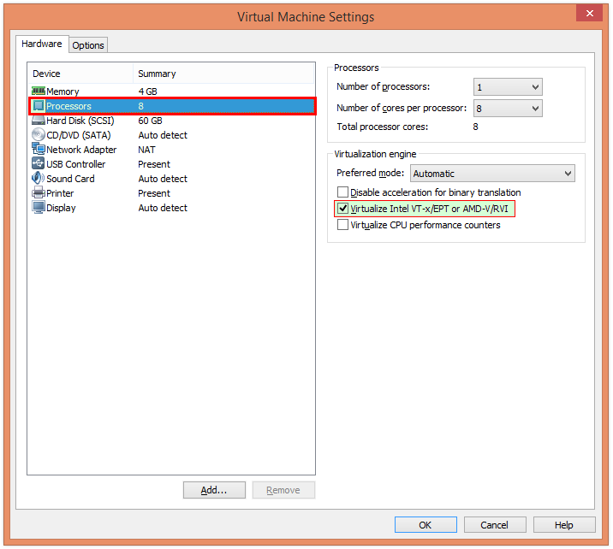Click Auto detect summary for Sound Card
The image size is (613, 549).
tap(163, 179)
